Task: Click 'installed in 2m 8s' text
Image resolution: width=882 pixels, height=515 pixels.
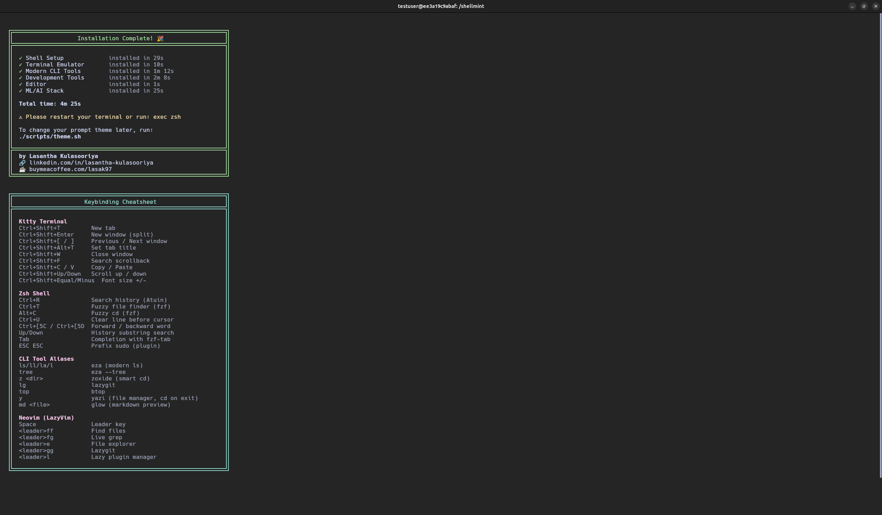Action: point(139,77)
